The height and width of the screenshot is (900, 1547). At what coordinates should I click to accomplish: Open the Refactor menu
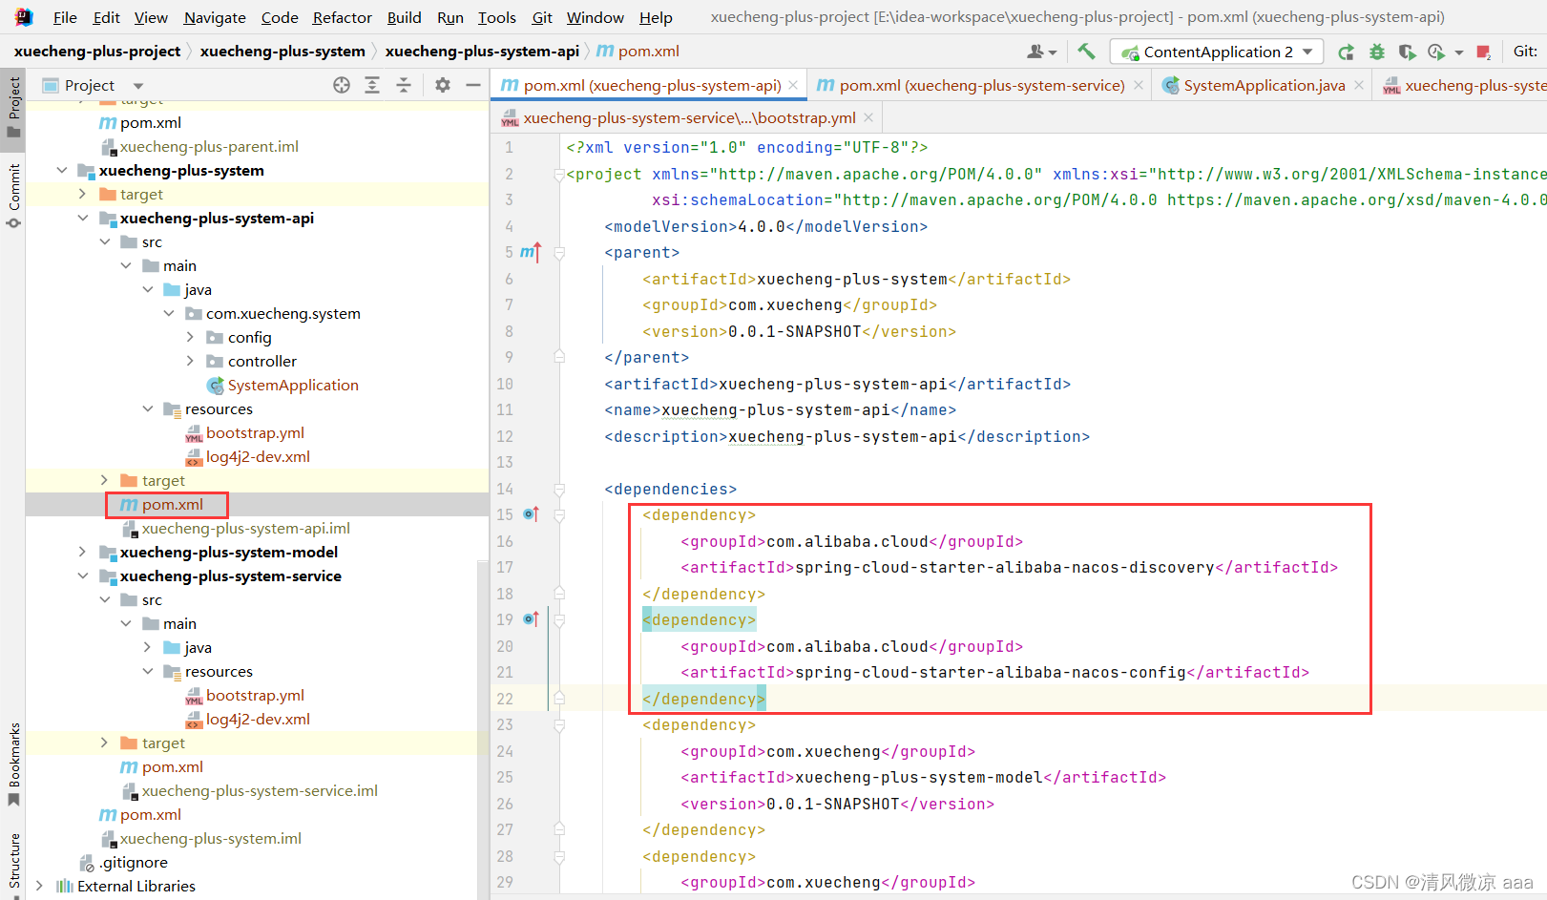point(342,17)
